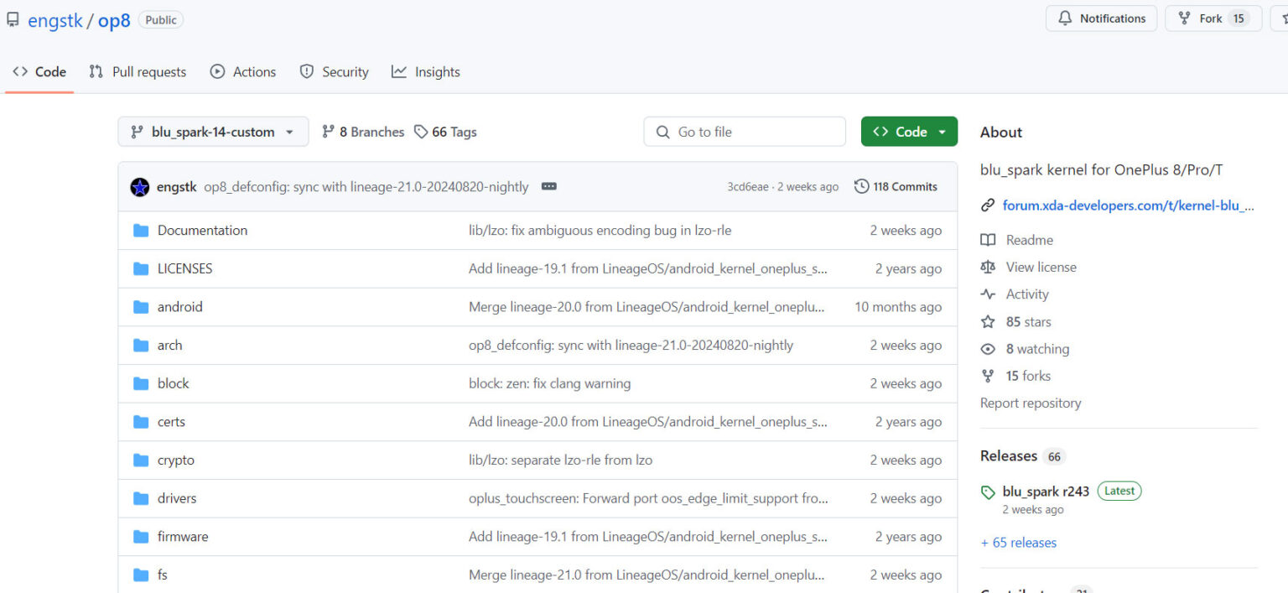Expand the commit message ellipsis button
The width and height of the screenshot is (1288, 593).
point(549,187)
